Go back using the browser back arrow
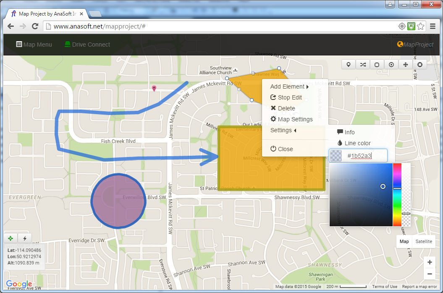This screenshot has width=443, height=293. (11, 26)
